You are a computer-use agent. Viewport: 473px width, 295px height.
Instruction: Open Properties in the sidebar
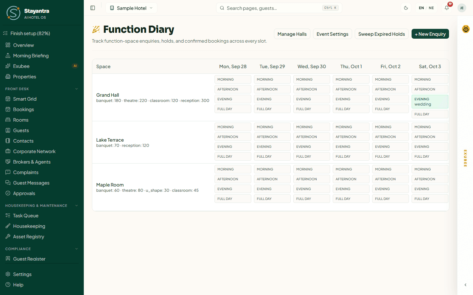point(42,77)
